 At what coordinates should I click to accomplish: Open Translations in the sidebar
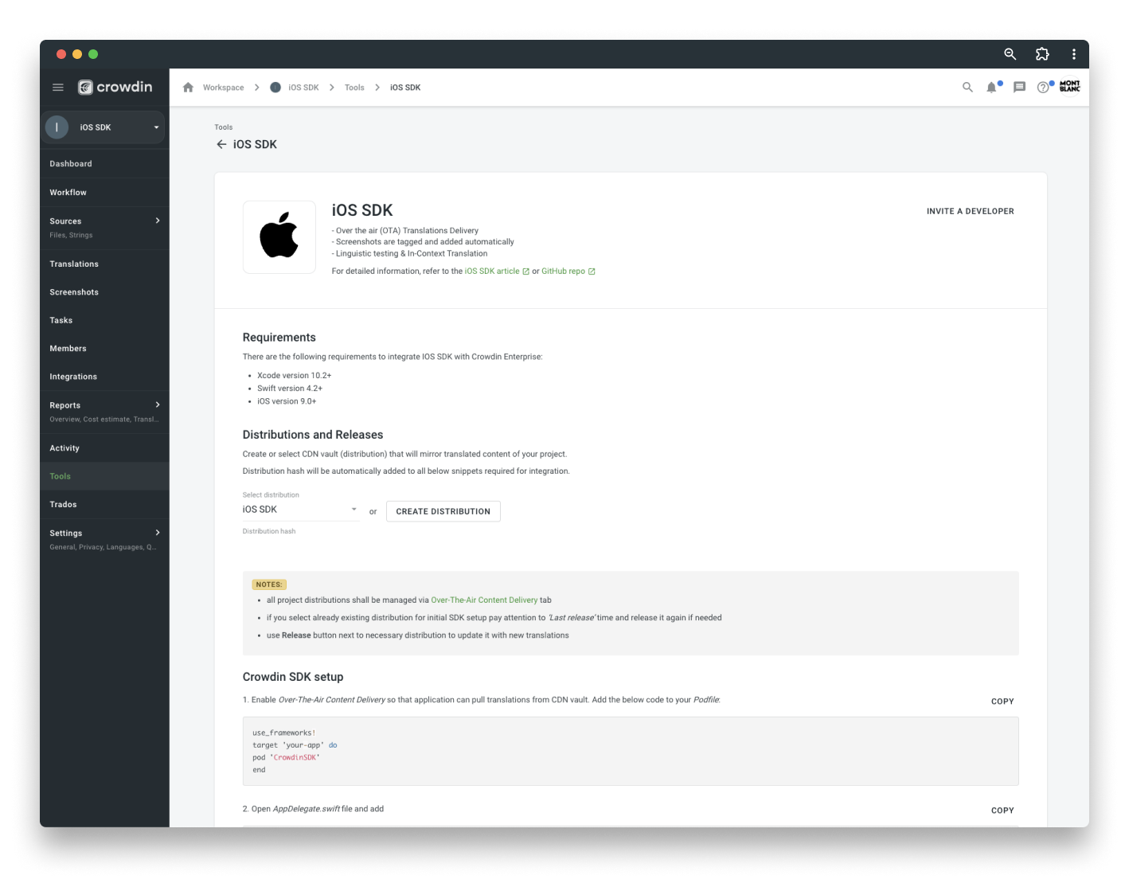click(x=104, y=264)
